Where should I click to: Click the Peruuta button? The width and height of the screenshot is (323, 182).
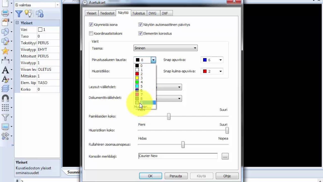pos(176,176)
